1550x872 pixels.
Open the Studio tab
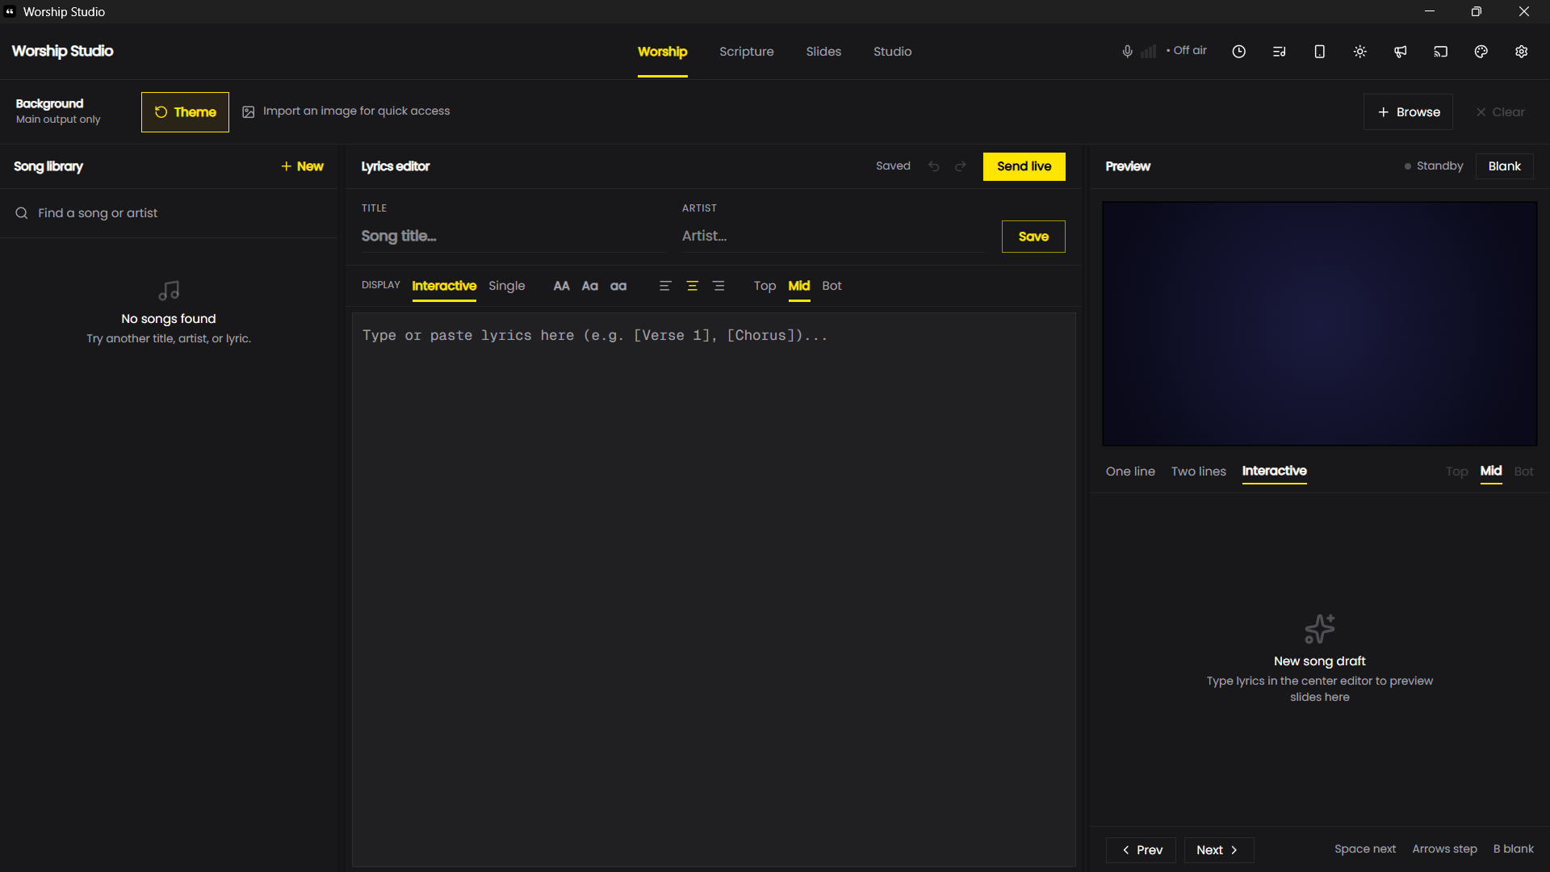892,52
